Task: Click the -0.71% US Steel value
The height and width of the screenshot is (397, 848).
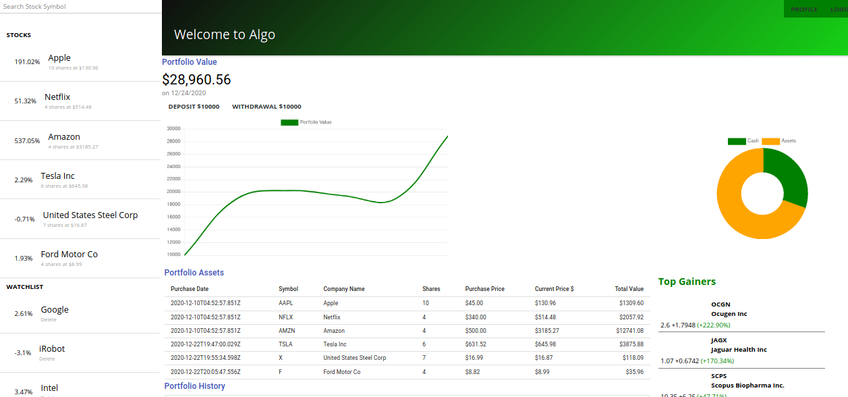Action: [x=25, y=219]
